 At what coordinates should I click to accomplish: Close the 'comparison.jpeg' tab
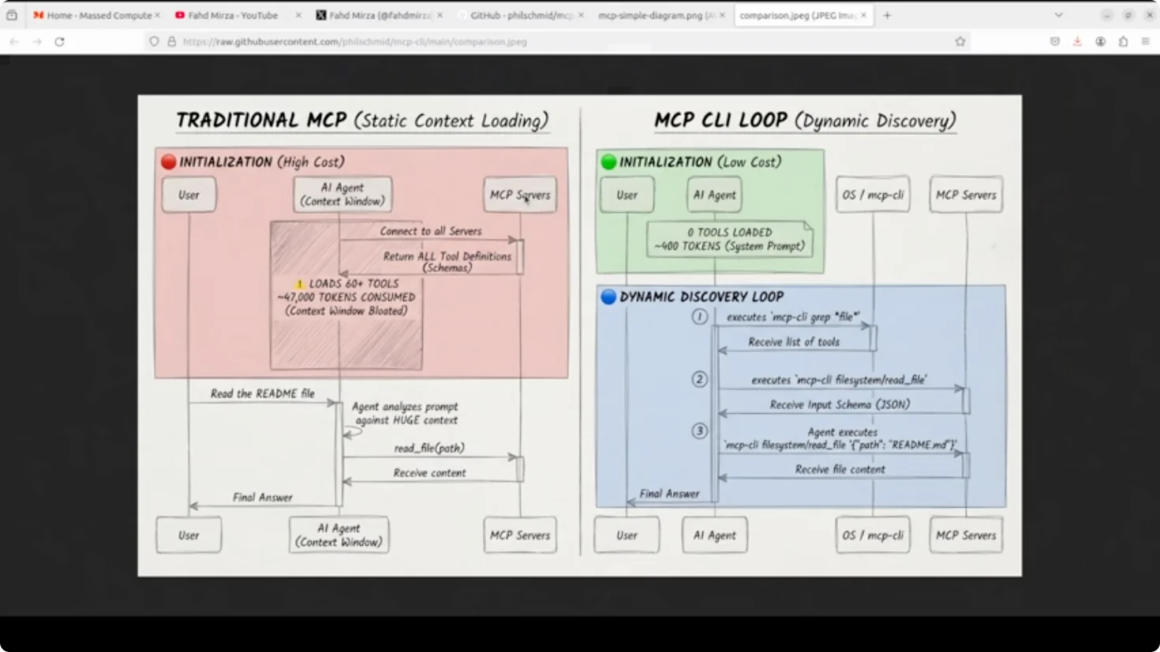click(863, 14)
